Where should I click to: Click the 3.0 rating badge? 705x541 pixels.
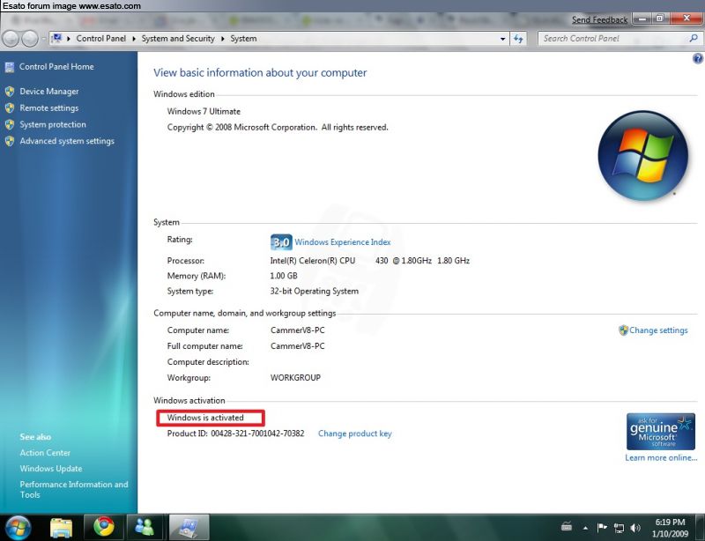[x=281, y=242]
